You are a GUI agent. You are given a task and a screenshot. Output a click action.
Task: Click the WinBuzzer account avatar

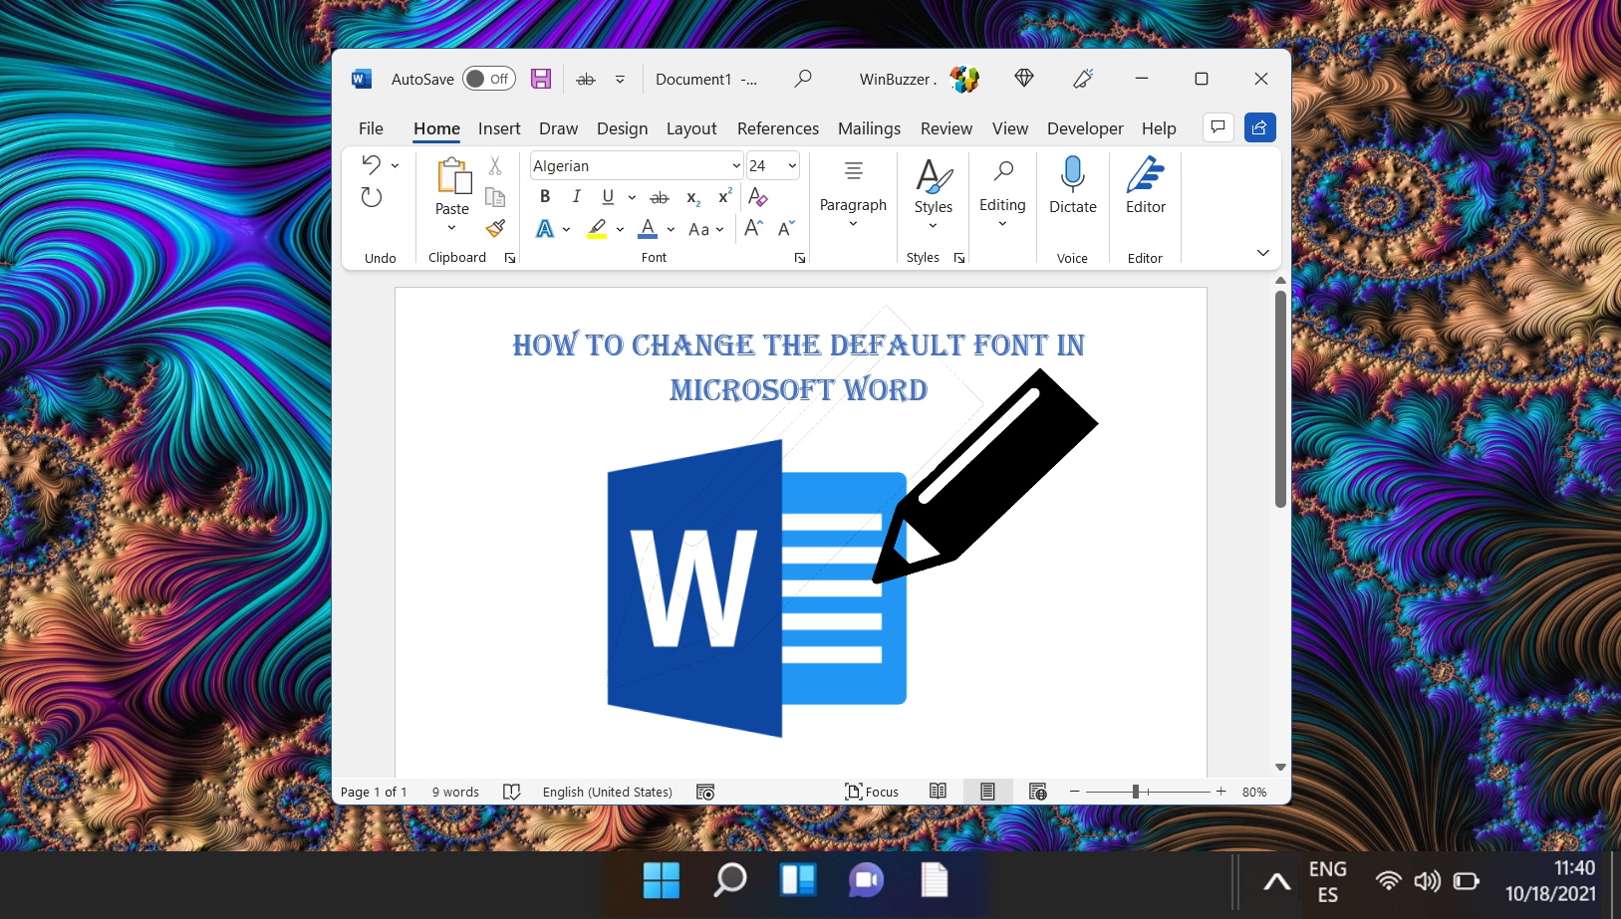pos(964,79)
